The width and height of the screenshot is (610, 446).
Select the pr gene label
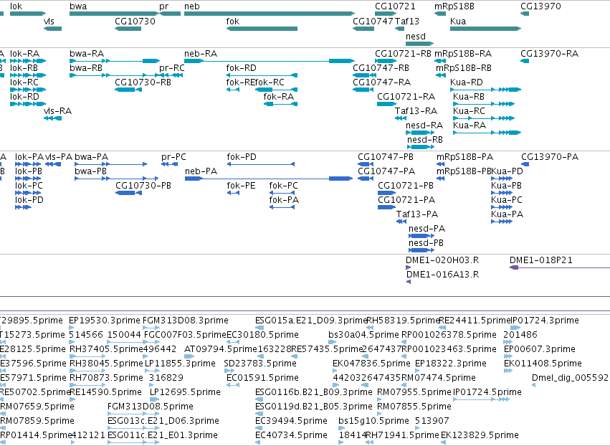coord(163,6)
